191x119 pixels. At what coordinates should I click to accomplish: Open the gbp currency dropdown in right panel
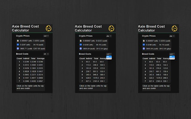pos(172,36)
